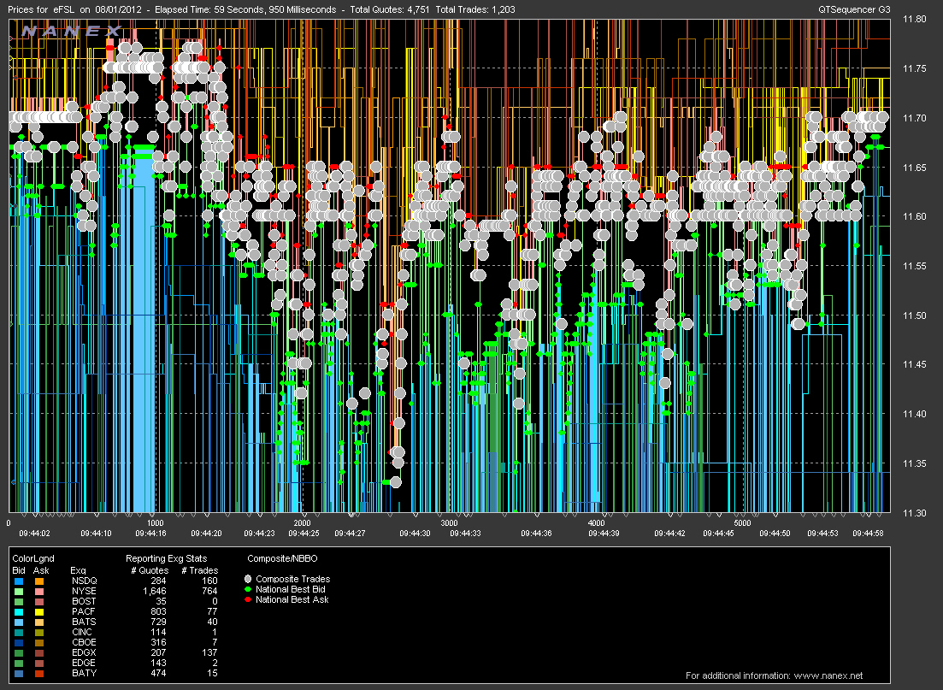Click the BATS exchange label
943x690 pixels.
click(x=84, y=622)
